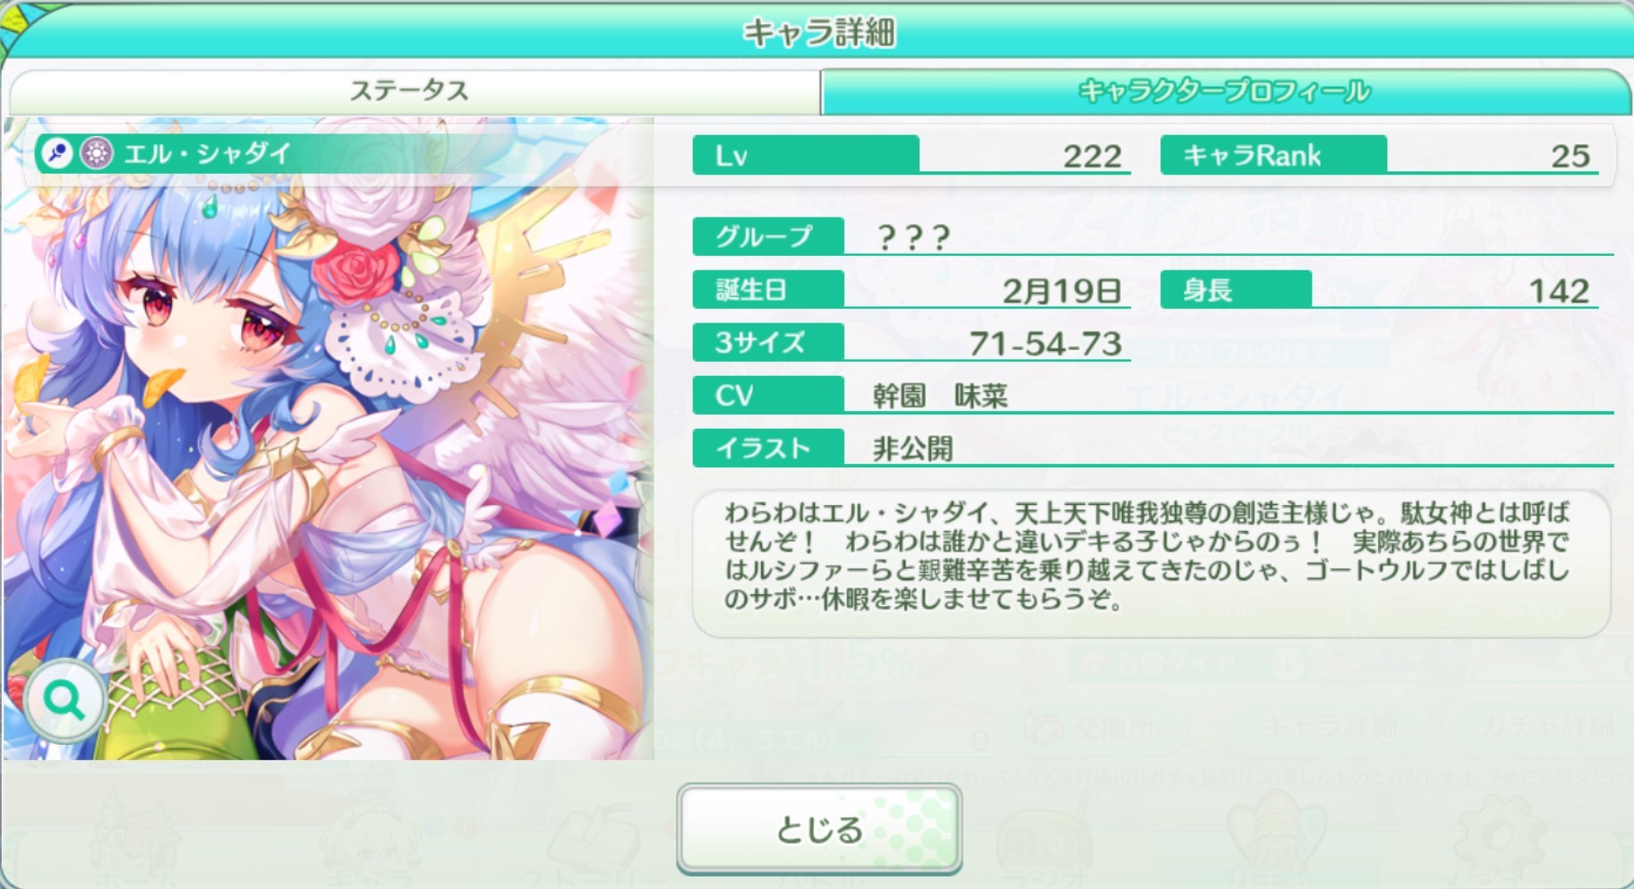The width and height of the screenshot is (1634, 889).
Task: Click the Lv 222 field
Action: pos(911,155)
